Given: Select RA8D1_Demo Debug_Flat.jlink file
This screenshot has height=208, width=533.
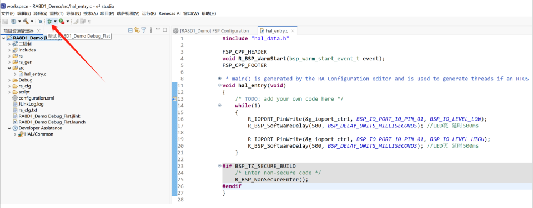Looking at the screenshot, I should tap(49, 116).
